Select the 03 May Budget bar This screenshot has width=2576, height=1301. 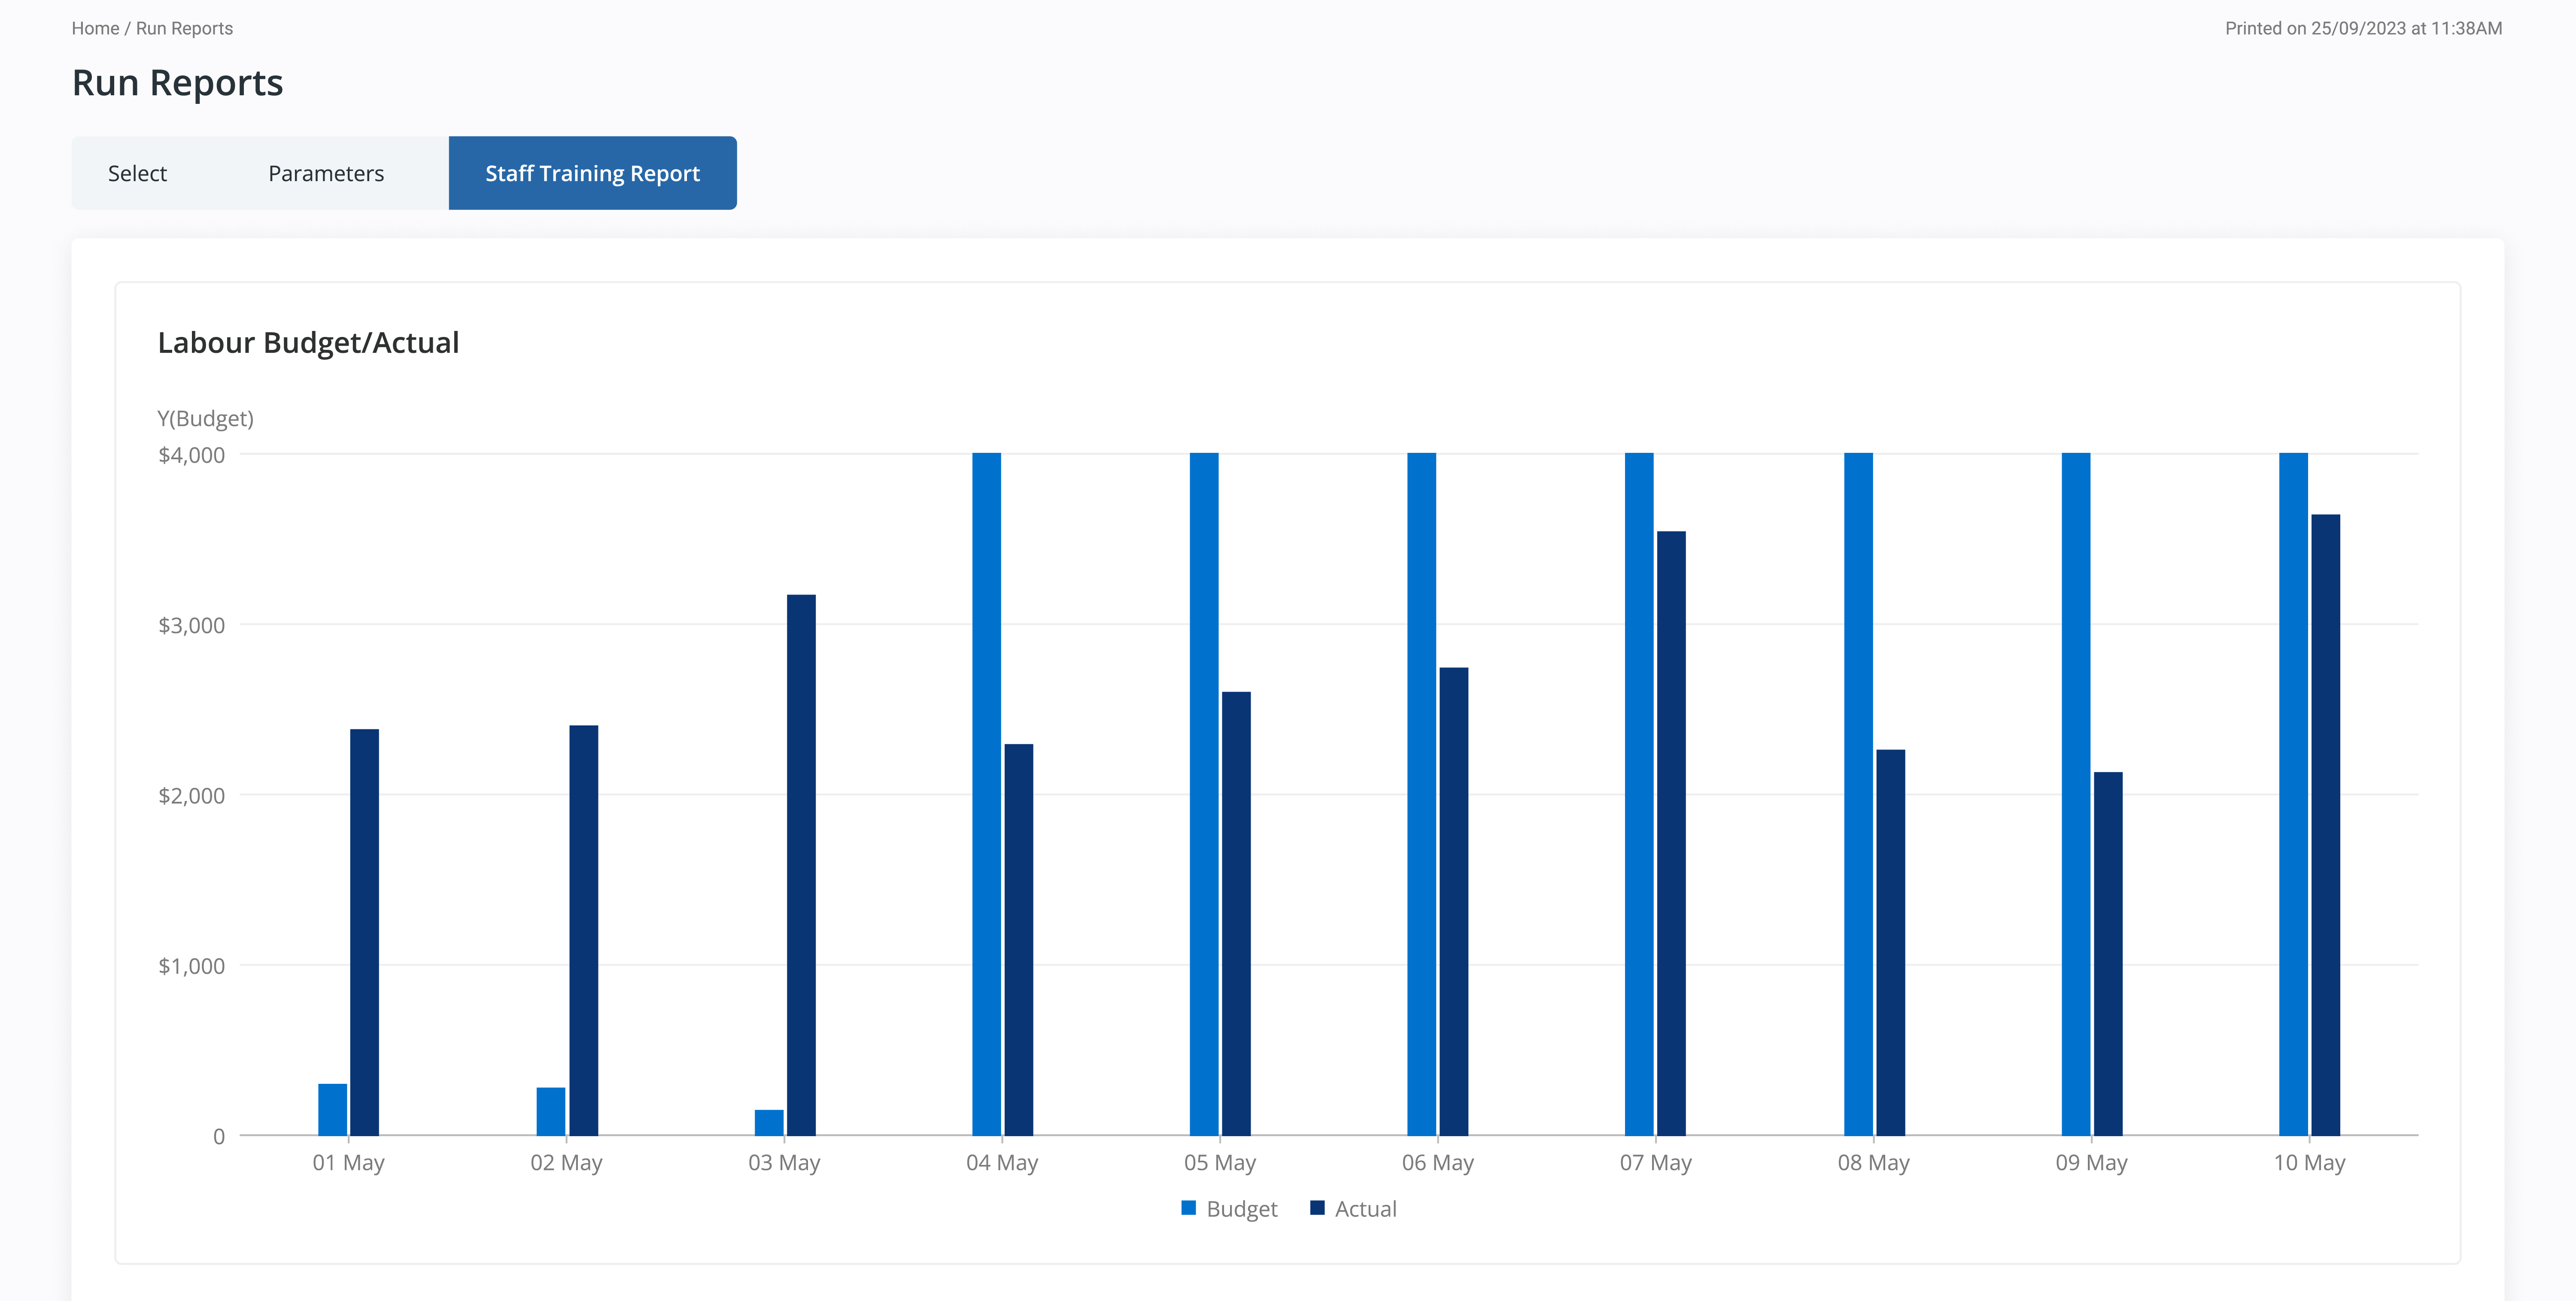coord(769,1122)
